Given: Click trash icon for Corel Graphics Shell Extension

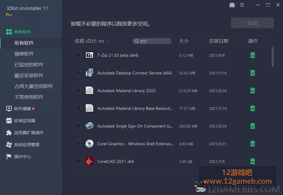Looking at the screenshot, I should pos(252,144).
